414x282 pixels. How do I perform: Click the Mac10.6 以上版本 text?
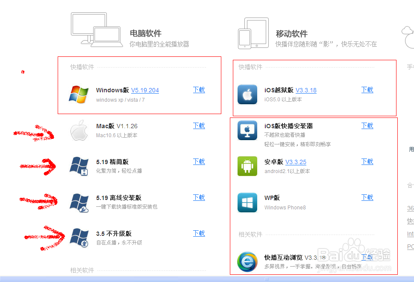pos(117,135)
